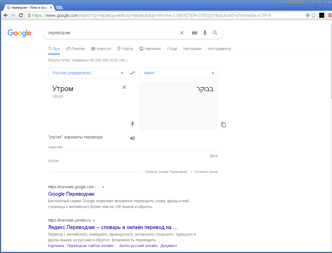Open the on-screen keyboard icon in the search box
332x253 pixels.
click(x=194, y=33)
